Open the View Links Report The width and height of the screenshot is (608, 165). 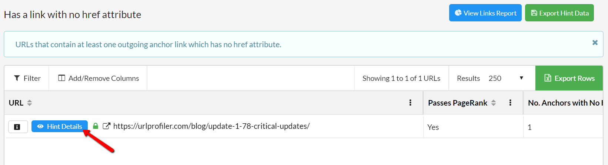485,13
